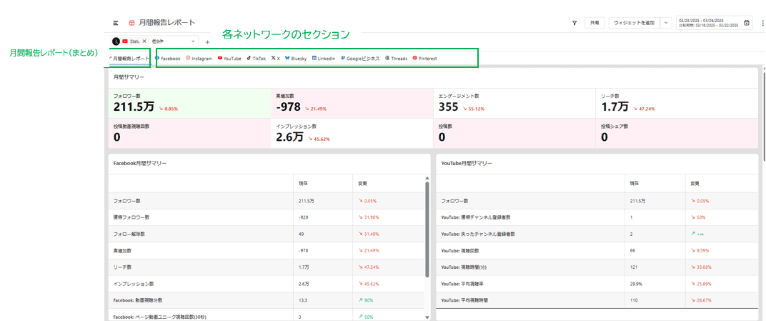
Task: Open the three-dot more options menu
Action: [762, 23]
